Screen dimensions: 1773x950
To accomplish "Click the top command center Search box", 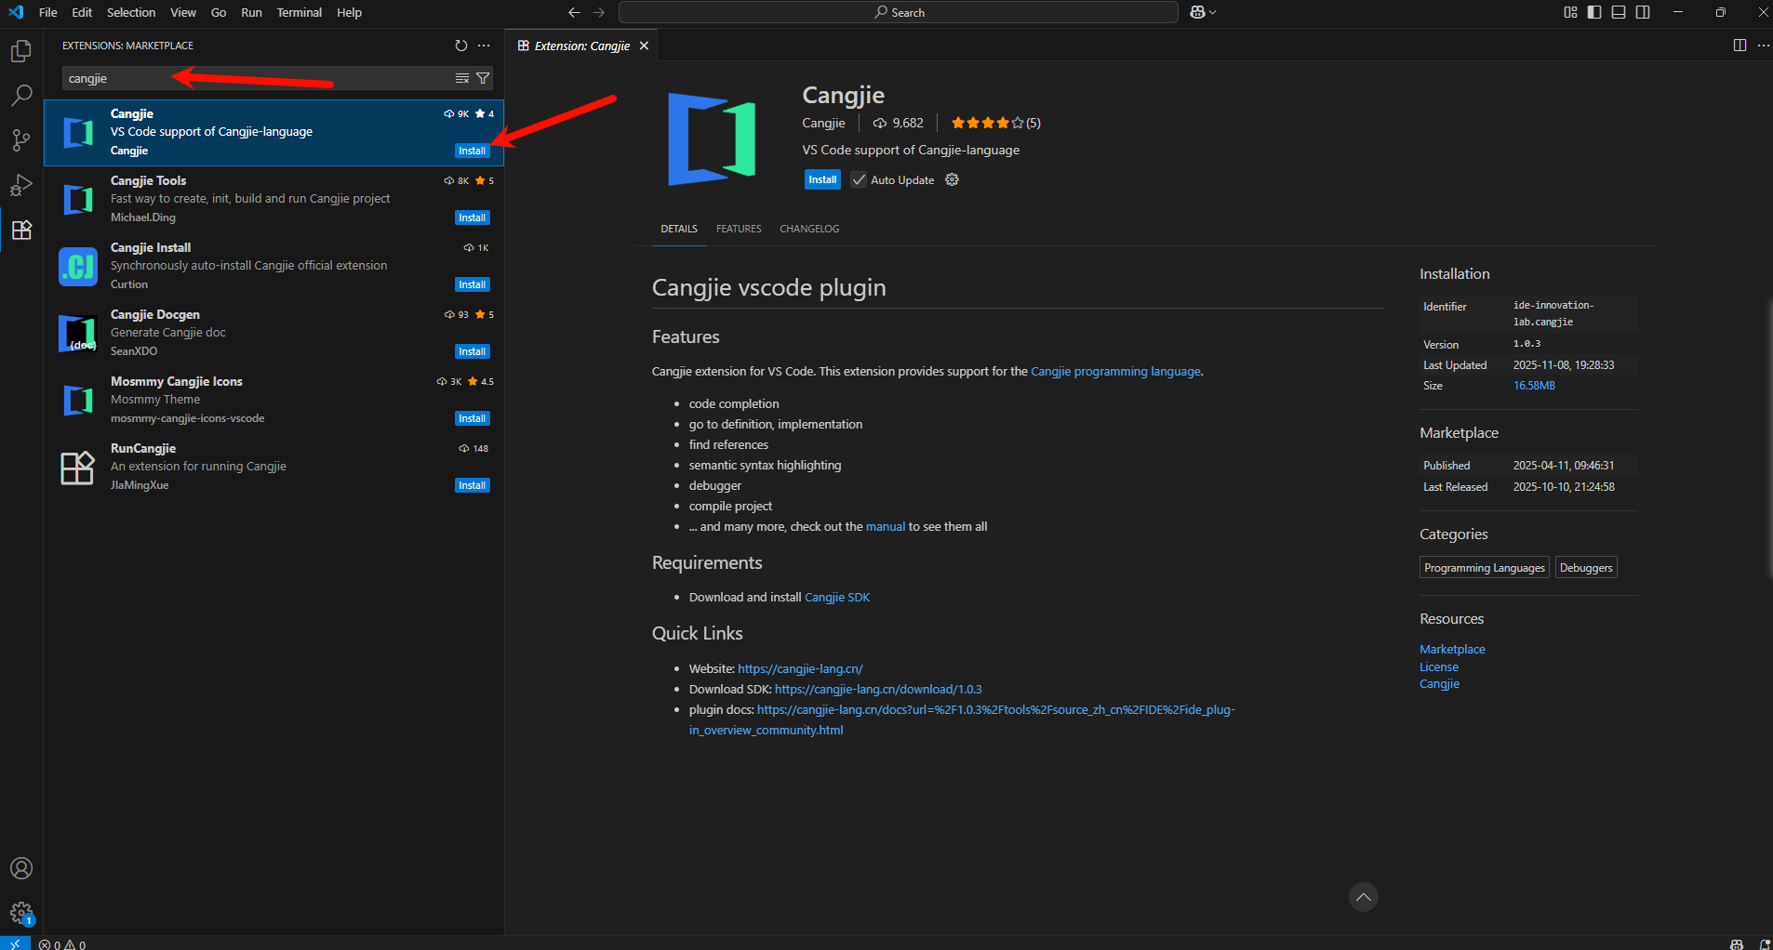I will coord(899,12).
